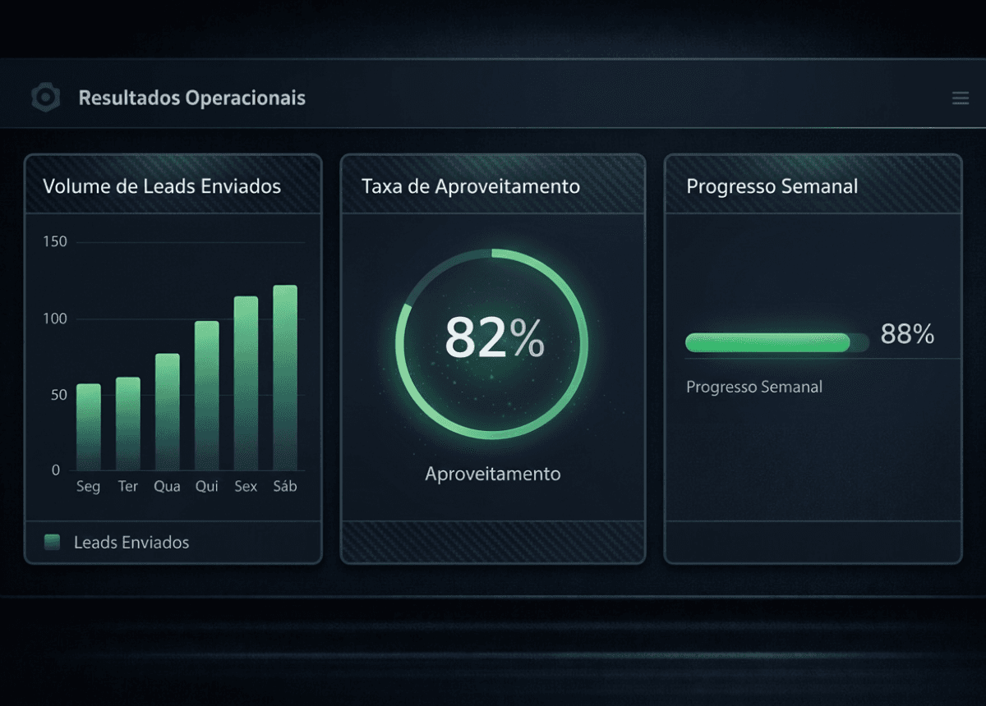
Task: Select the Ter bar in chart
Action: 128,424
